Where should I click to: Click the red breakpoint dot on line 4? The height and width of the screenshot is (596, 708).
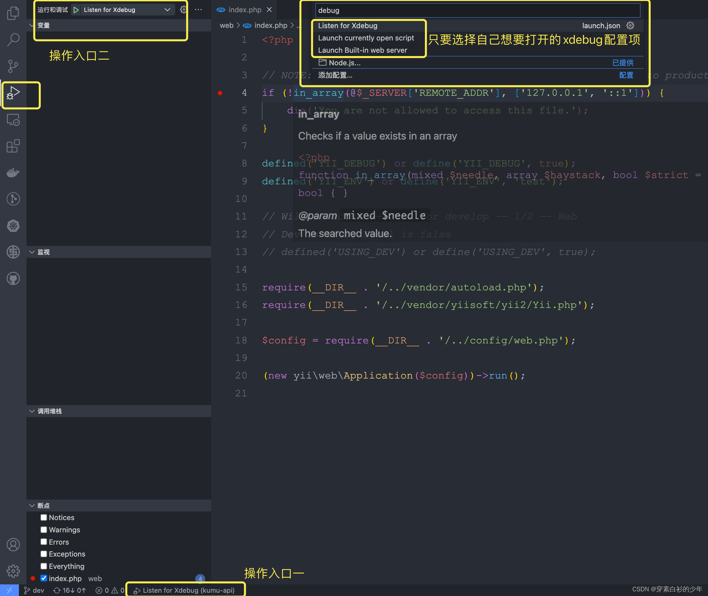point(220,93)
